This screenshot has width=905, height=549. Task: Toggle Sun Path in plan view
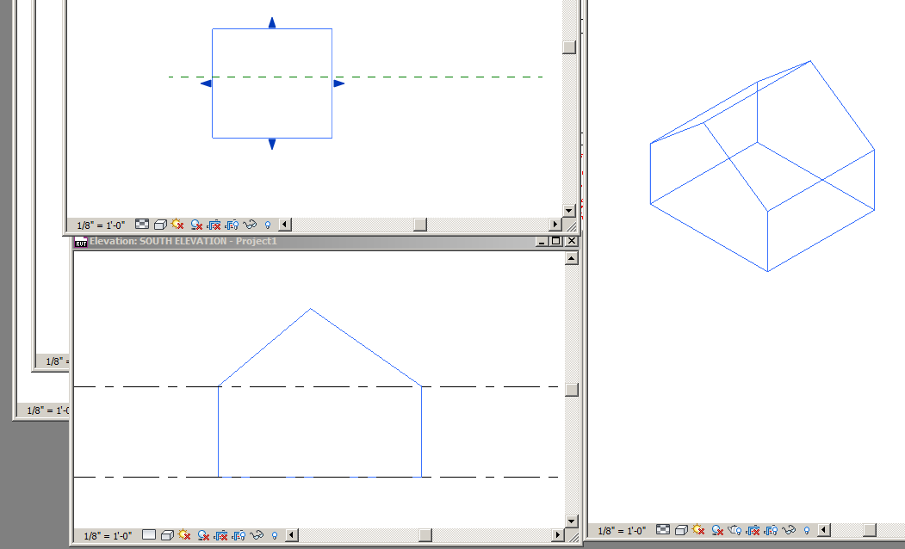pos(177,224)
